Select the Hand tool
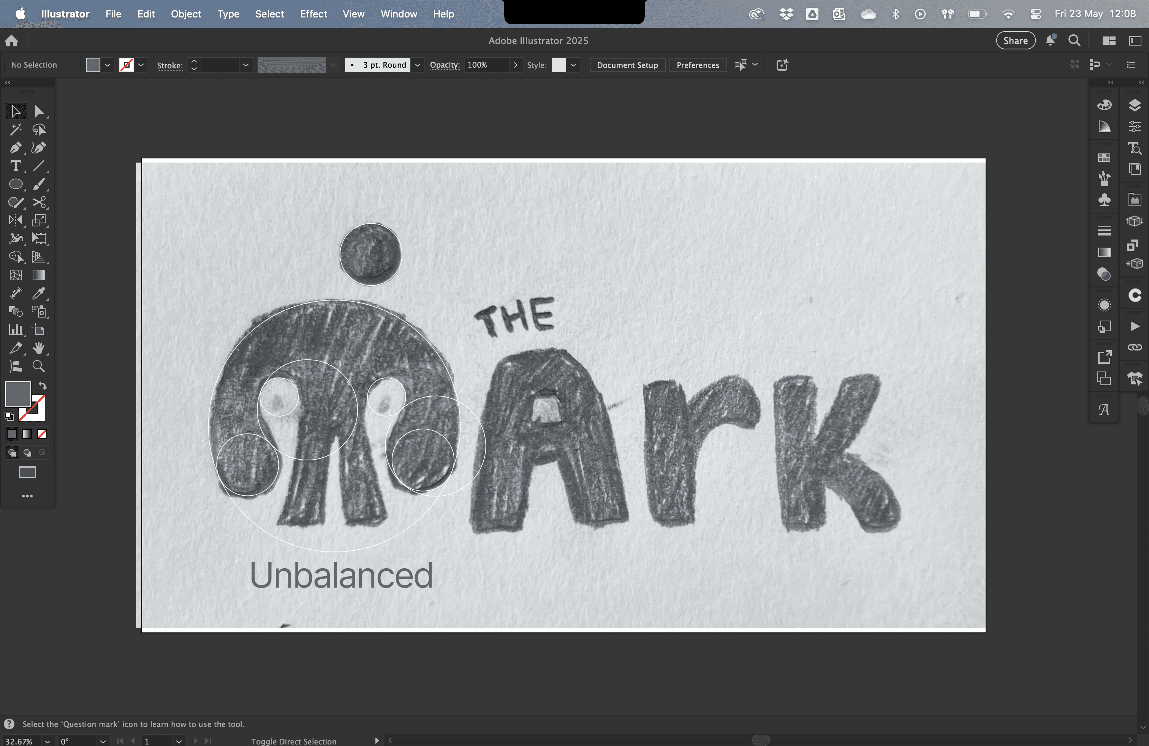Viewport: 1149px width, 746px height. 39,348
